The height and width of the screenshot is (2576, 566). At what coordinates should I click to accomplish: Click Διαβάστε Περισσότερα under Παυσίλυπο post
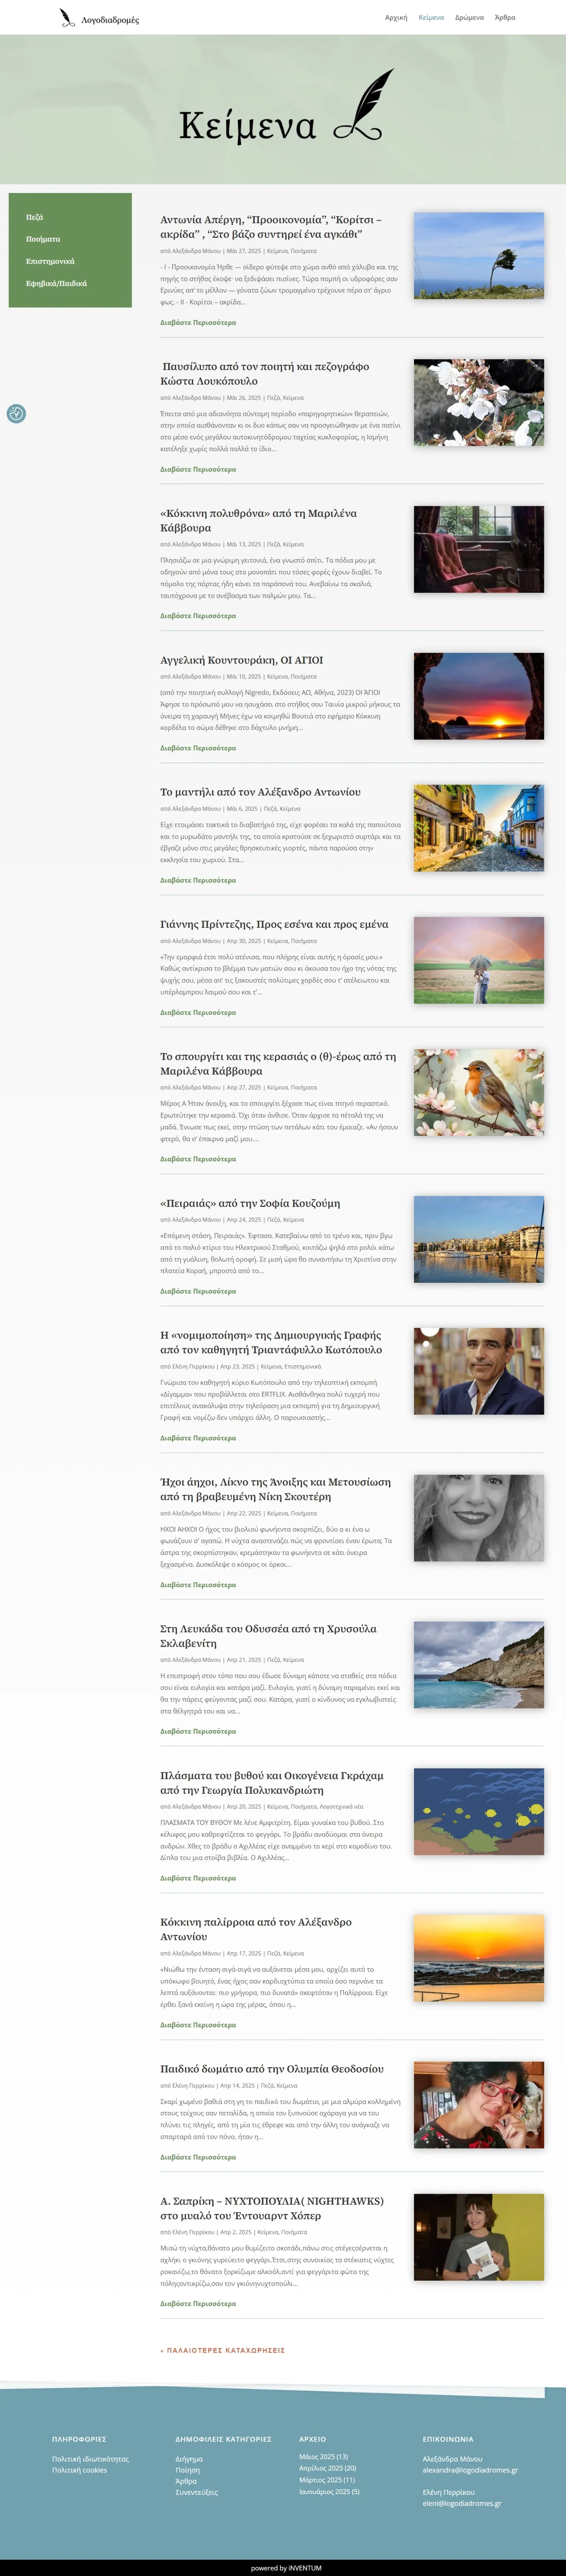coord(198,469)
